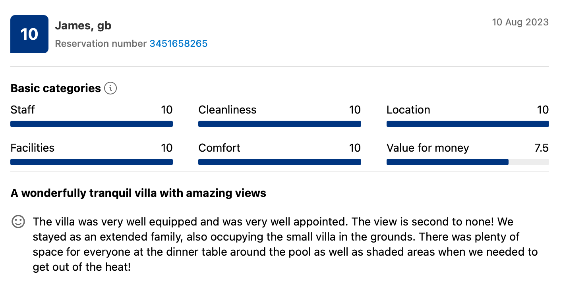Click the reviewer name James, gb
The height and width of the screenshot is (289, 561).
pyautogui.click(x=83, y=26)
